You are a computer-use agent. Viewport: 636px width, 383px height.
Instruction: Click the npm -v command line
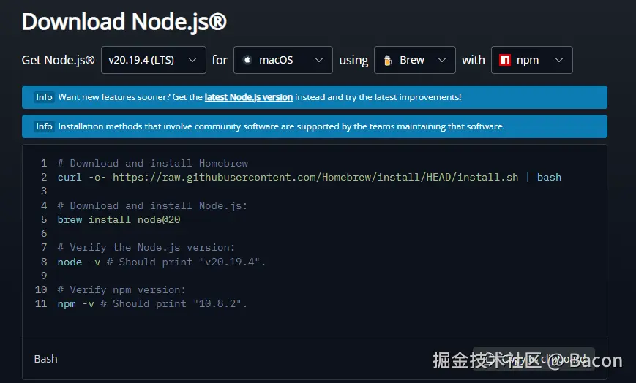pos(152,303)
